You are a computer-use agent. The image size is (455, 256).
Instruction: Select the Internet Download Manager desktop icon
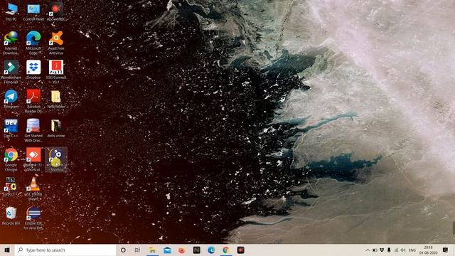[11, 43]
